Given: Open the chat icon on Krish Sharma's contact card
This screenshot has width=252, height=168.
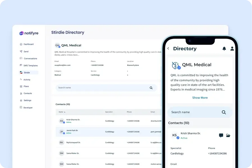Looking at the screenshot, I should click(x=221, y=135).
